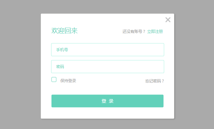Click the 保持登录 label text

pos(68,81)
